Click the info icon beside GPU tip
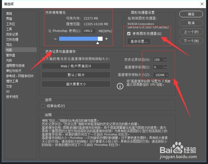 120,86
